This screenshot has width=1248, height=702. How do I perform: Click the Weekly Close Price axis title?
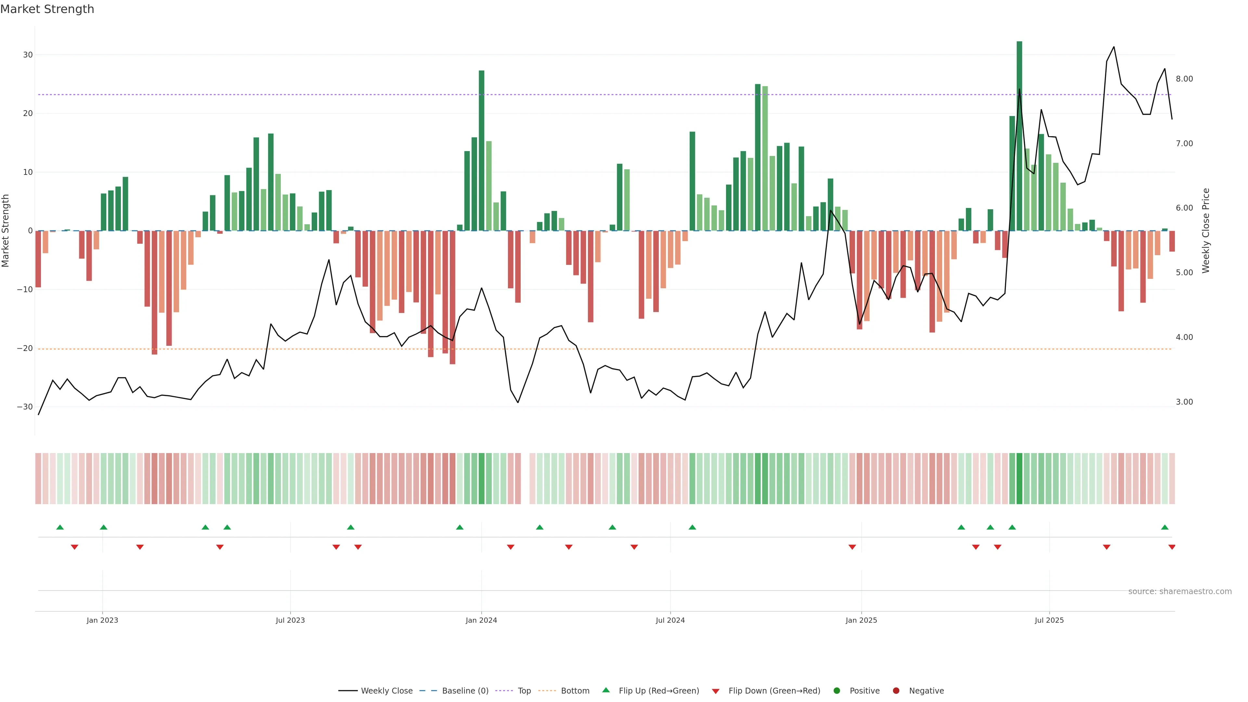point(1206,231)
